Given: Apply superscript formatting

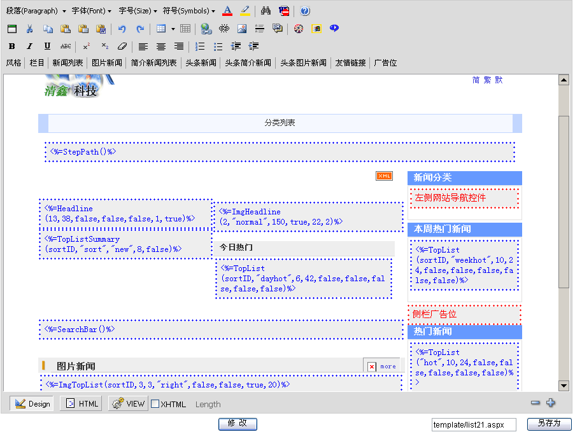Looking at the screenshot, I should point(87,46).
